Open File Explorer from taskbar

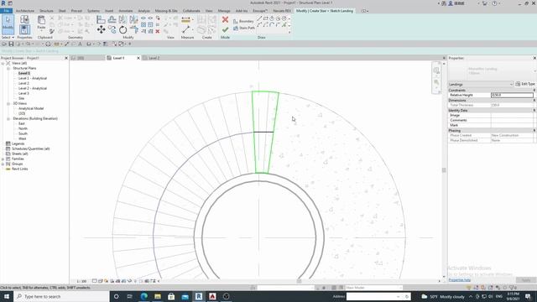tap(158, 296)
